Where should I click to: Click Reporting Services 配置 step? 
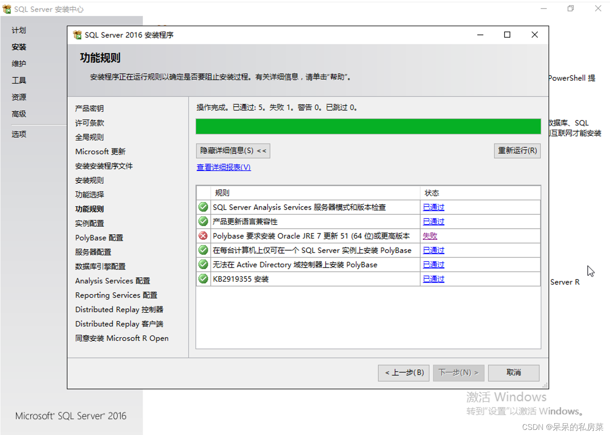point(116,295)
